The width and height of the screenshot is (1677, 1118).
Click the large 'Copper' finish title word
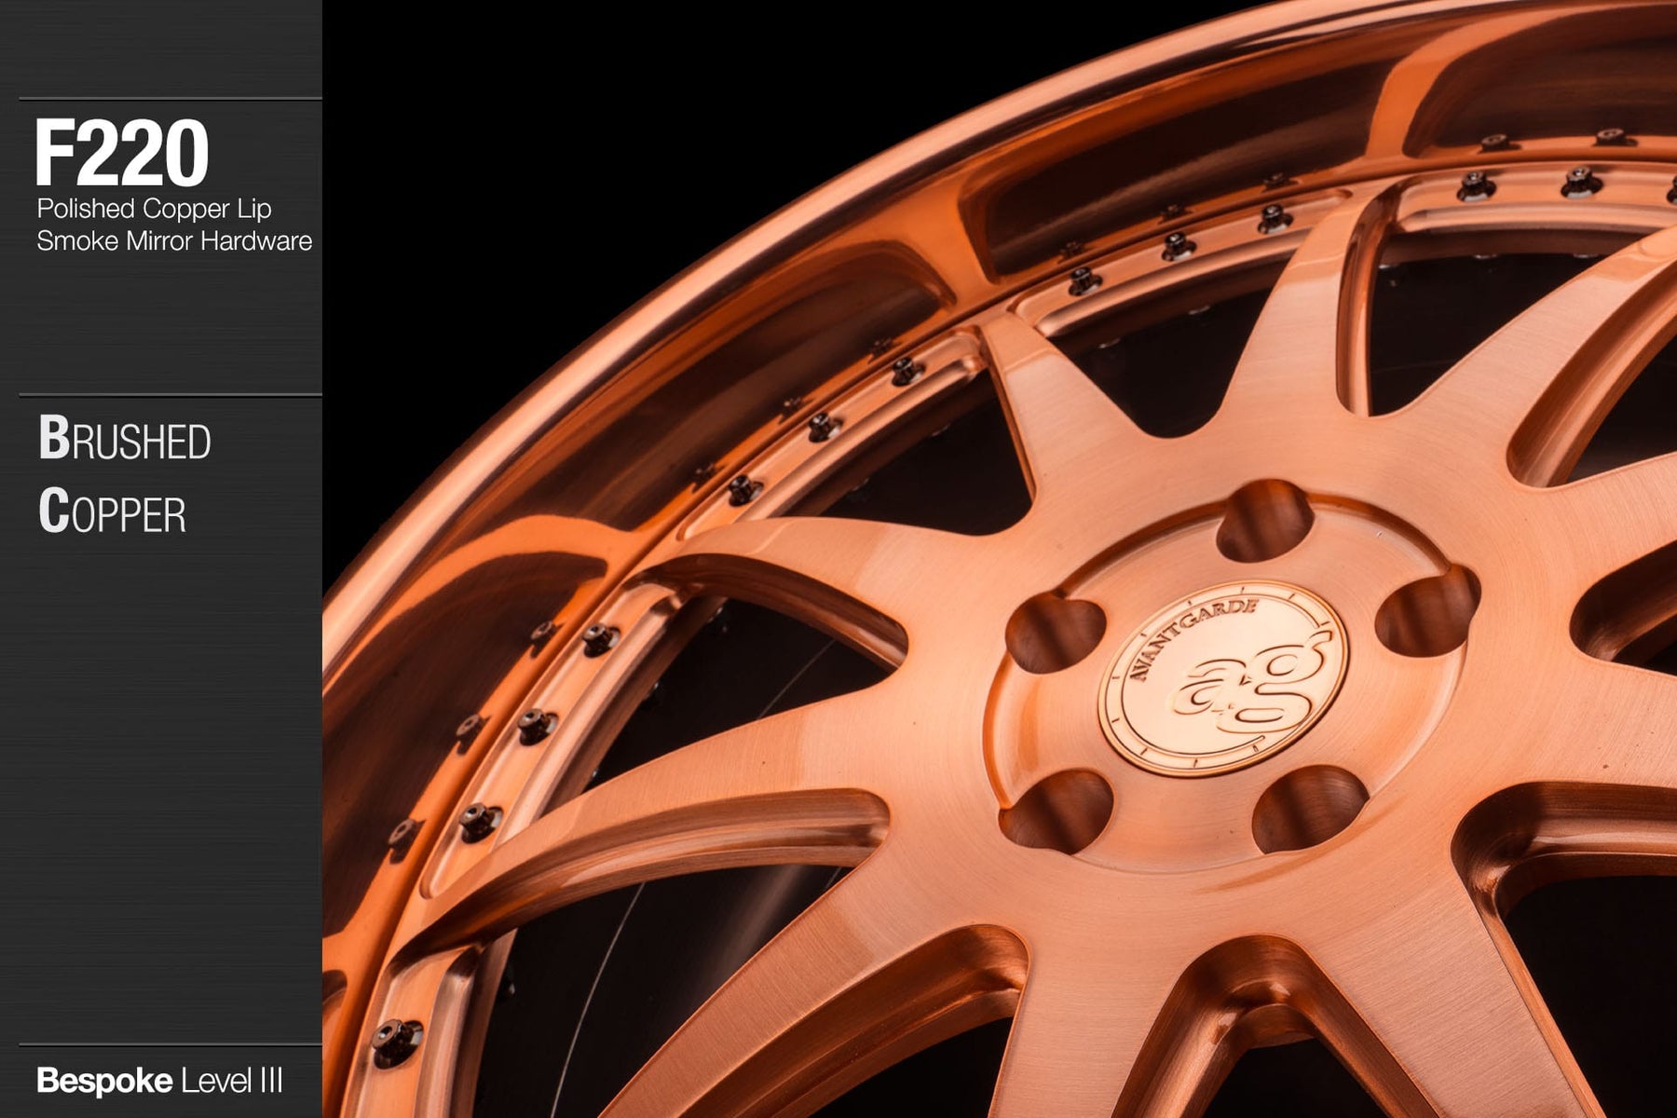pos(112,512)
